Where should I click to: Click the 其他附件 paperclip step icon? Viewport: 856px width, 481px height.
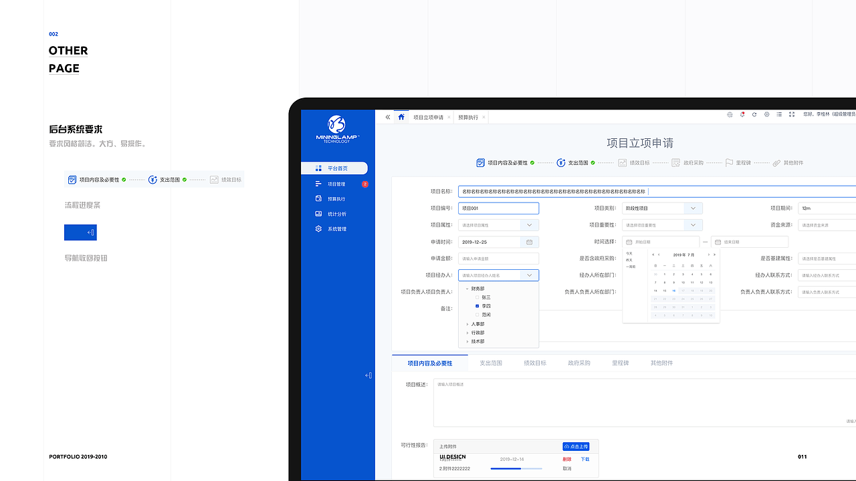click(x=776, y=162)
